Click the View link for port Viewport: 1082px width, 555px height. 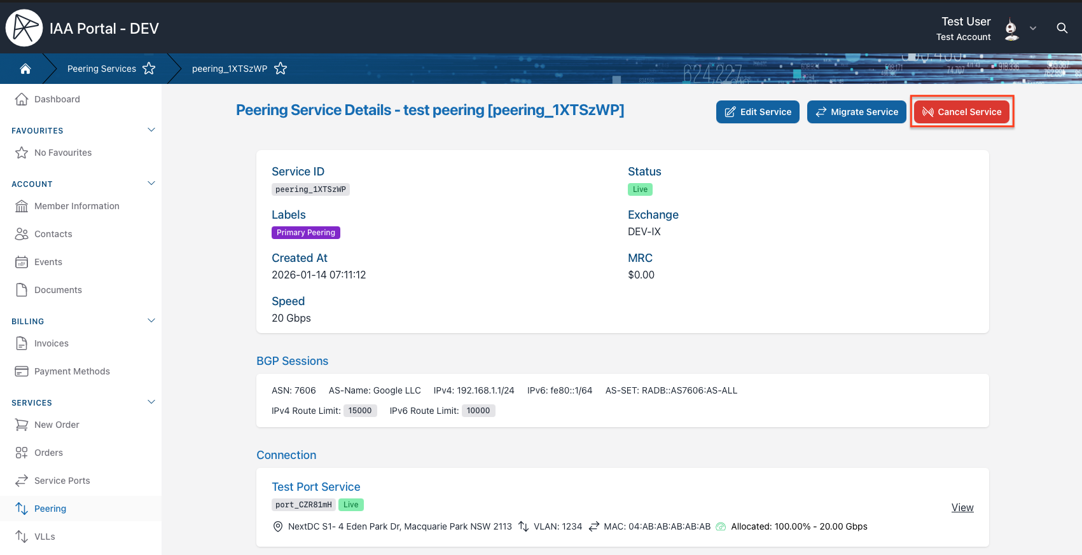pos(962,507)
